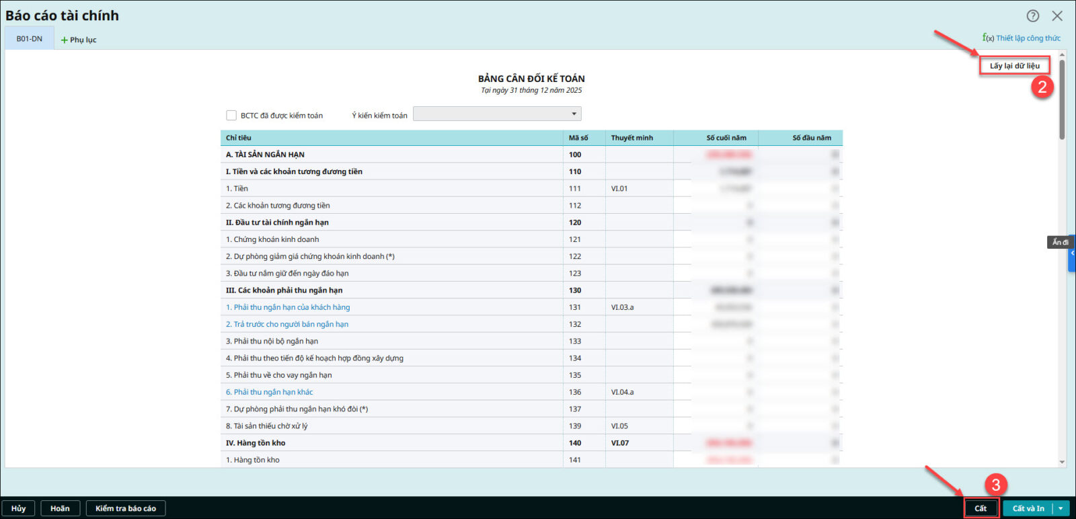Expand the Ý kiến kiểm toán dropdown
1076x519 pixels.
(573, 114)
